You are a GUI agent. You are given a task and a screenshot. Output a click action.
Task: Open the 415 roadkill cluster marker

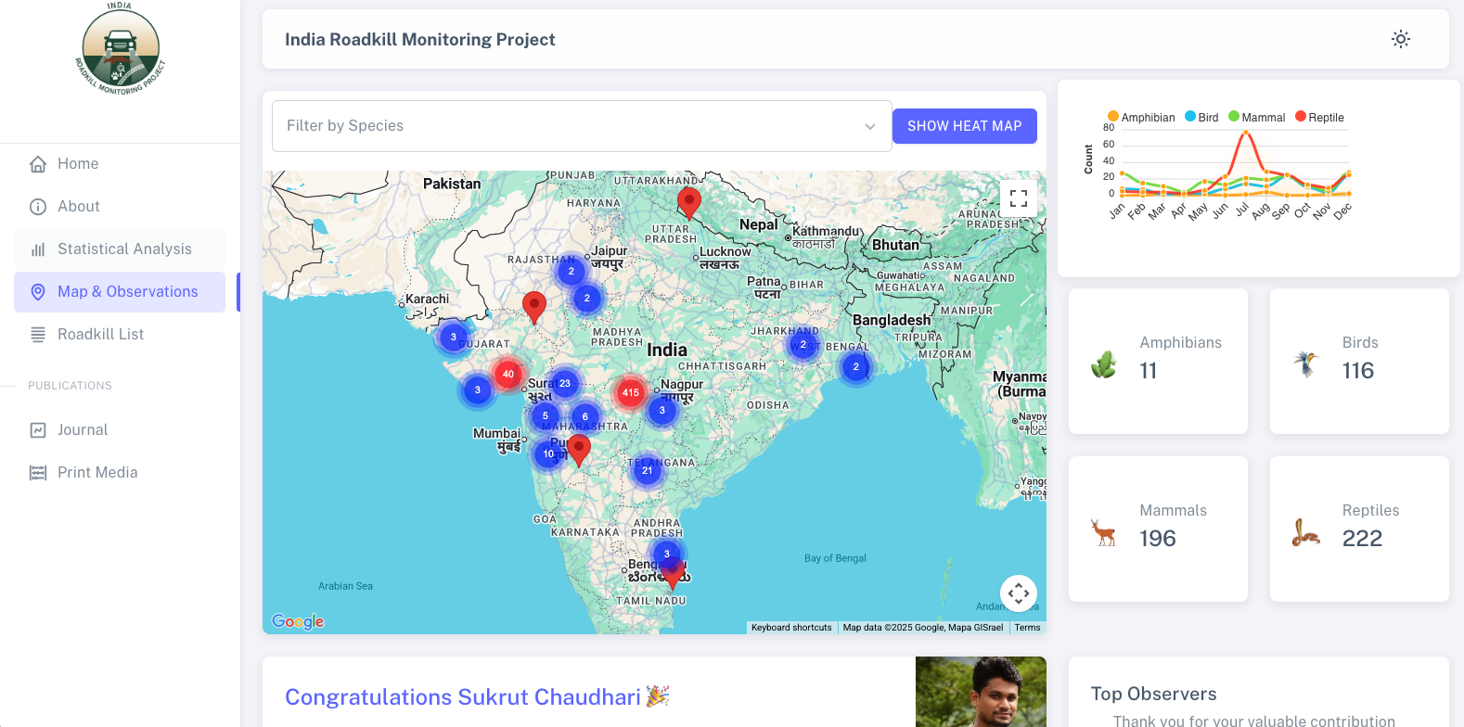point(631,392)
